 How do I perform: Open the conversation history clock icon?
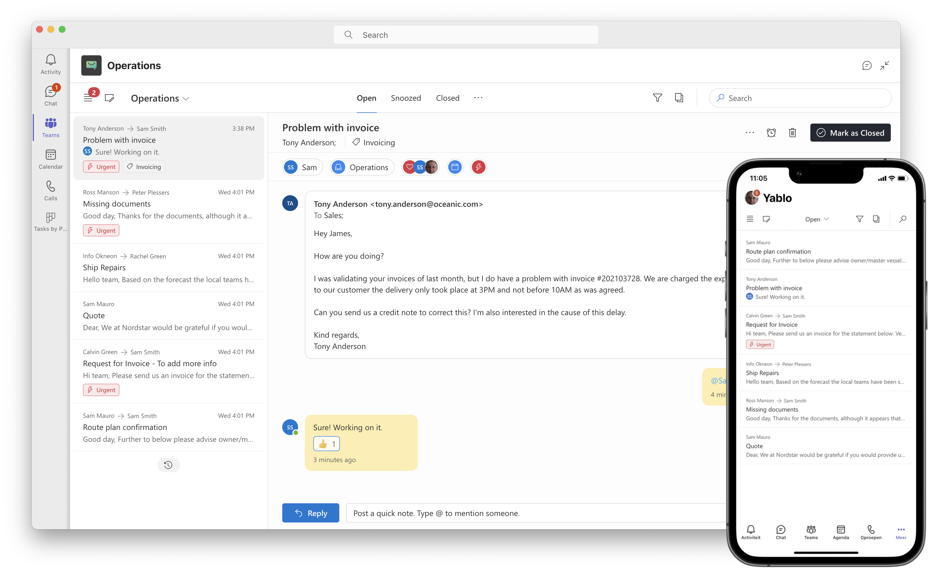168,465
